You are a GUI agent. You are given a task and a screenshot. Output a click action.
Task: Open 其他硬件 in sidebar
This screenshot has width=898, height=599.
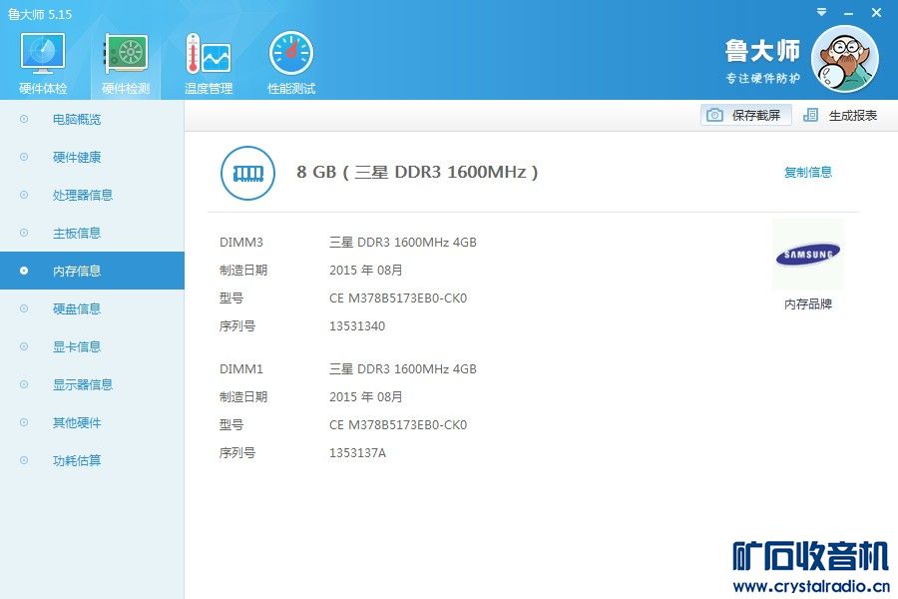pyautogui.click(x=92, y=422)
